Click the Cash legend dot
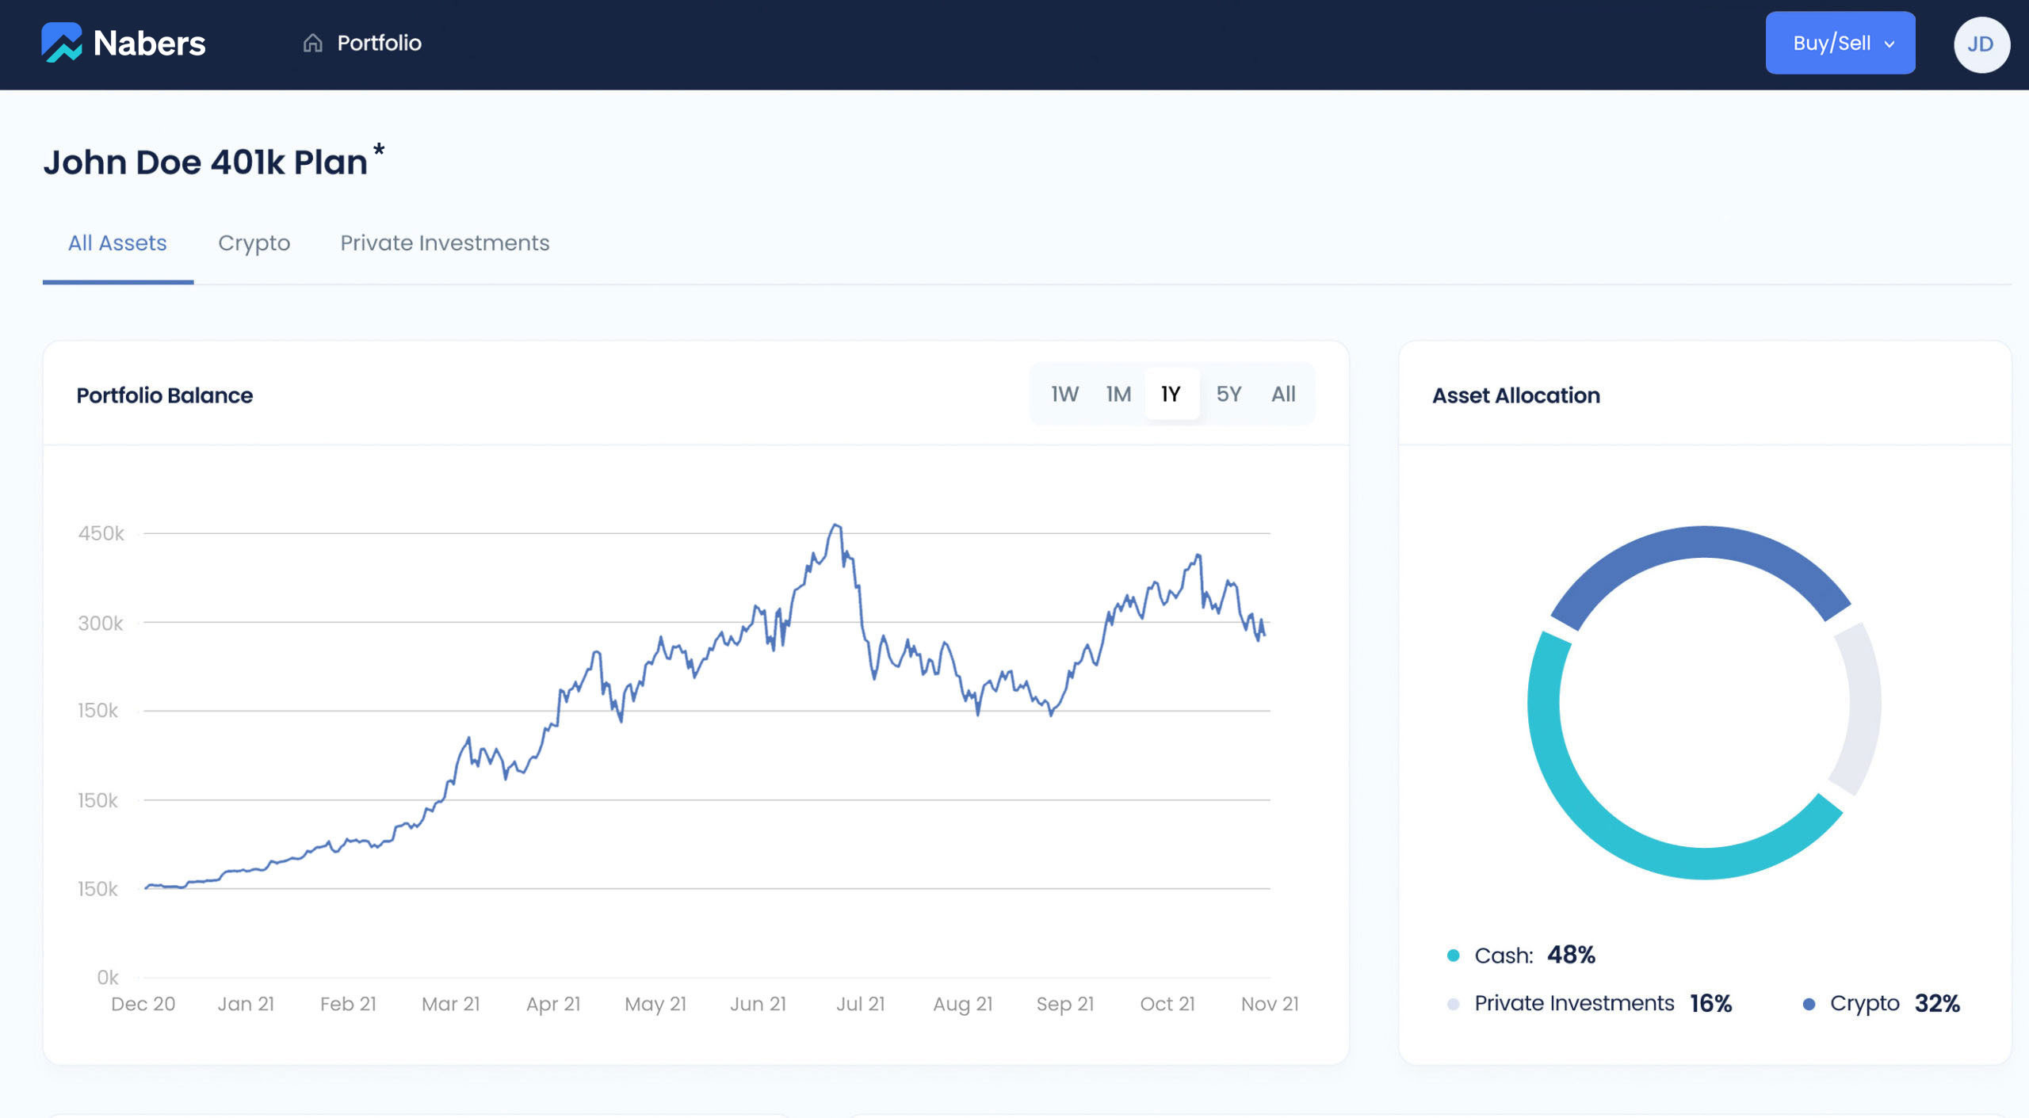The image size is (2029, 1118). click(x=1453, y=956)
